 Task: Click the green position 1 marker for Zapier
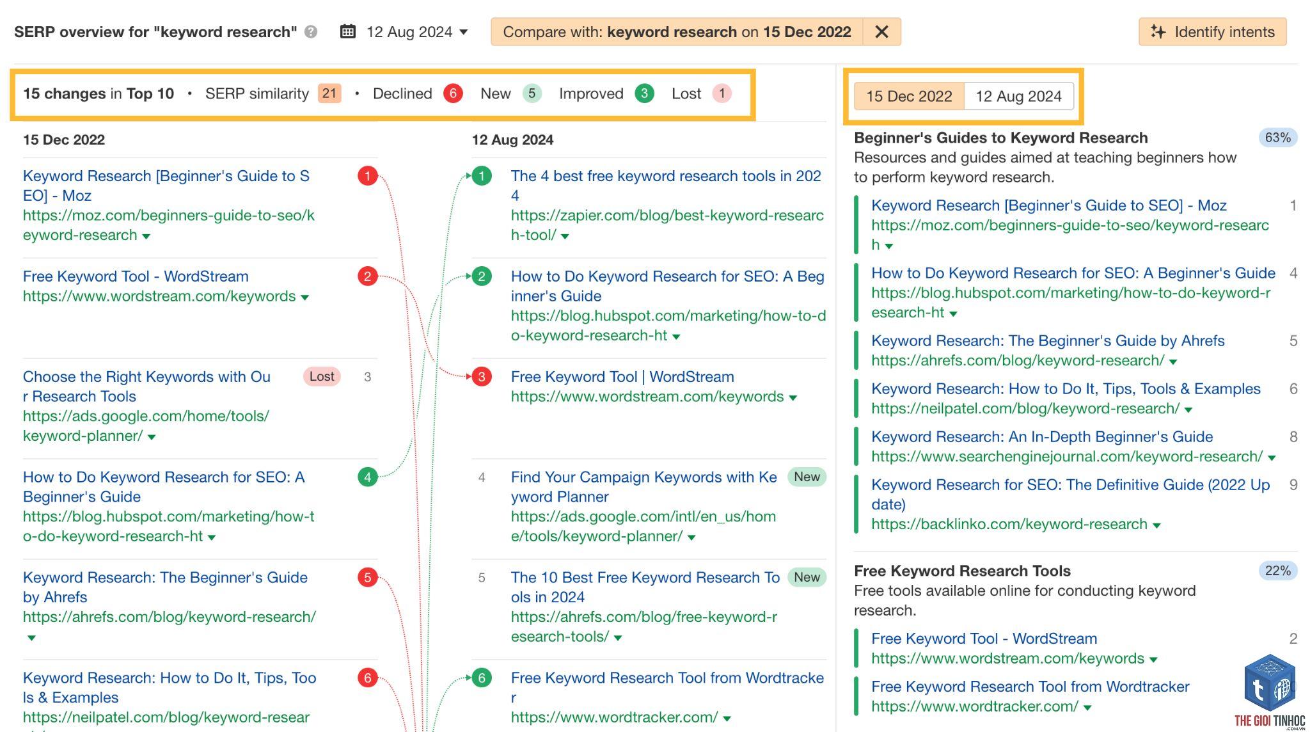[482, 176]
